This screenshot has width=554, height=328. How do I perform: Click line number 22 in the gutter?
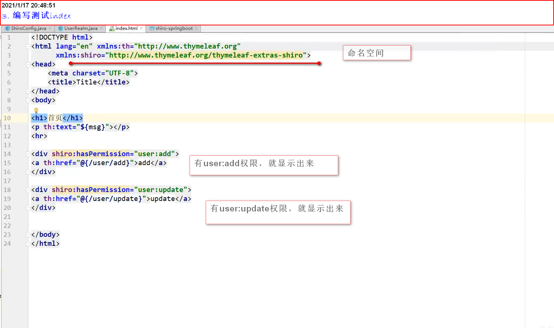[7, 226]
